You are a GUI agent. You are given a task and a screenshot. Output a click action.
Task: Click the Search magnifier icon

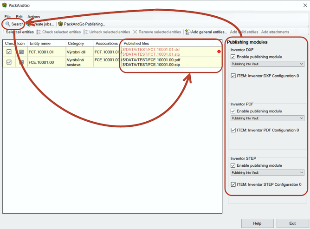click(x=8, y=24)
